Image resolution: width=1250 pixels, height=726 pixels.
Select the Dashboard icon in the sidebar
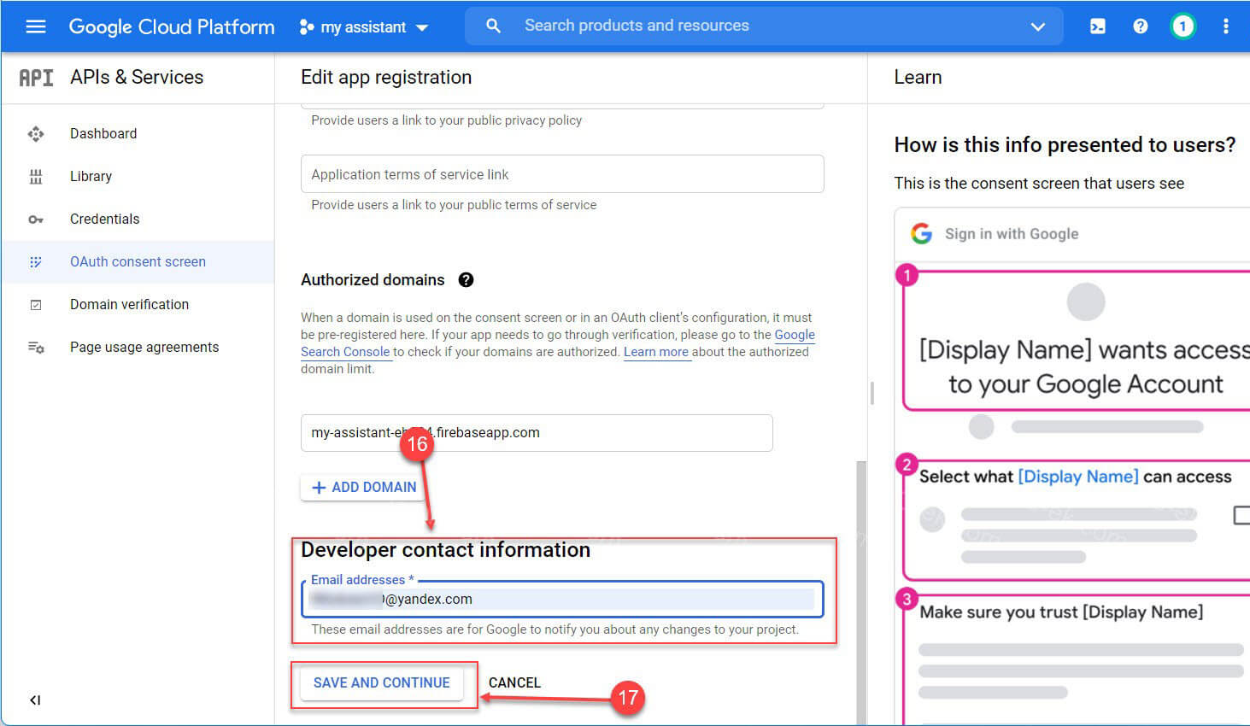point(36,133)
